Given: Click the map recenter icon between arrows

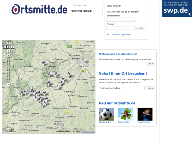Looking at the screenshot, I should (8, 47).
